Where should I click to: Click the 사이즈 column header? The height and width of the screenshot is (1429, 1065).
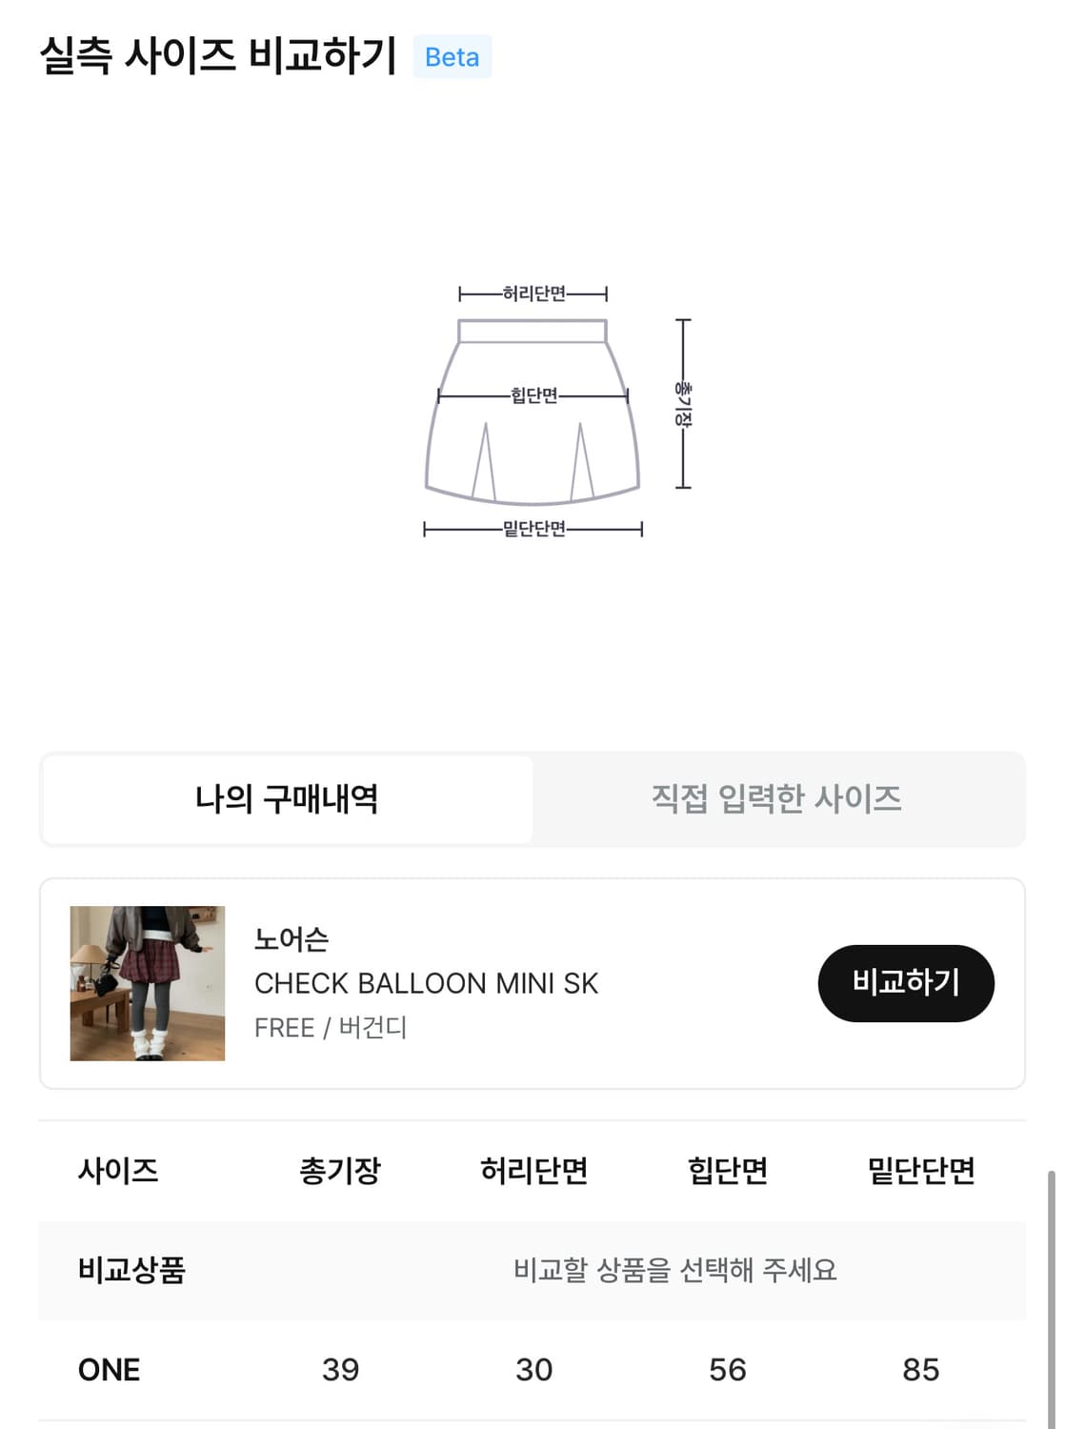[118, 1170]
